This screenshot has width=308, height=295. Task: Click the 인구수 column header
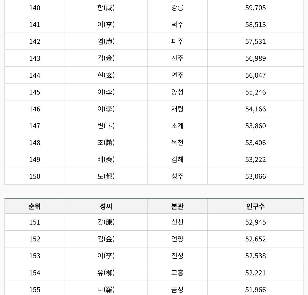click(x=256, y=206)
